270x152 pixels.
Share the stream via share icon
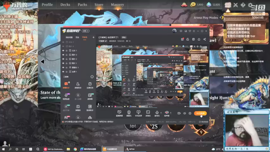coord(205,39)
